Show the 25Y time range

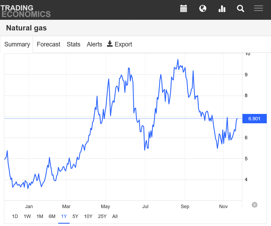102,216
